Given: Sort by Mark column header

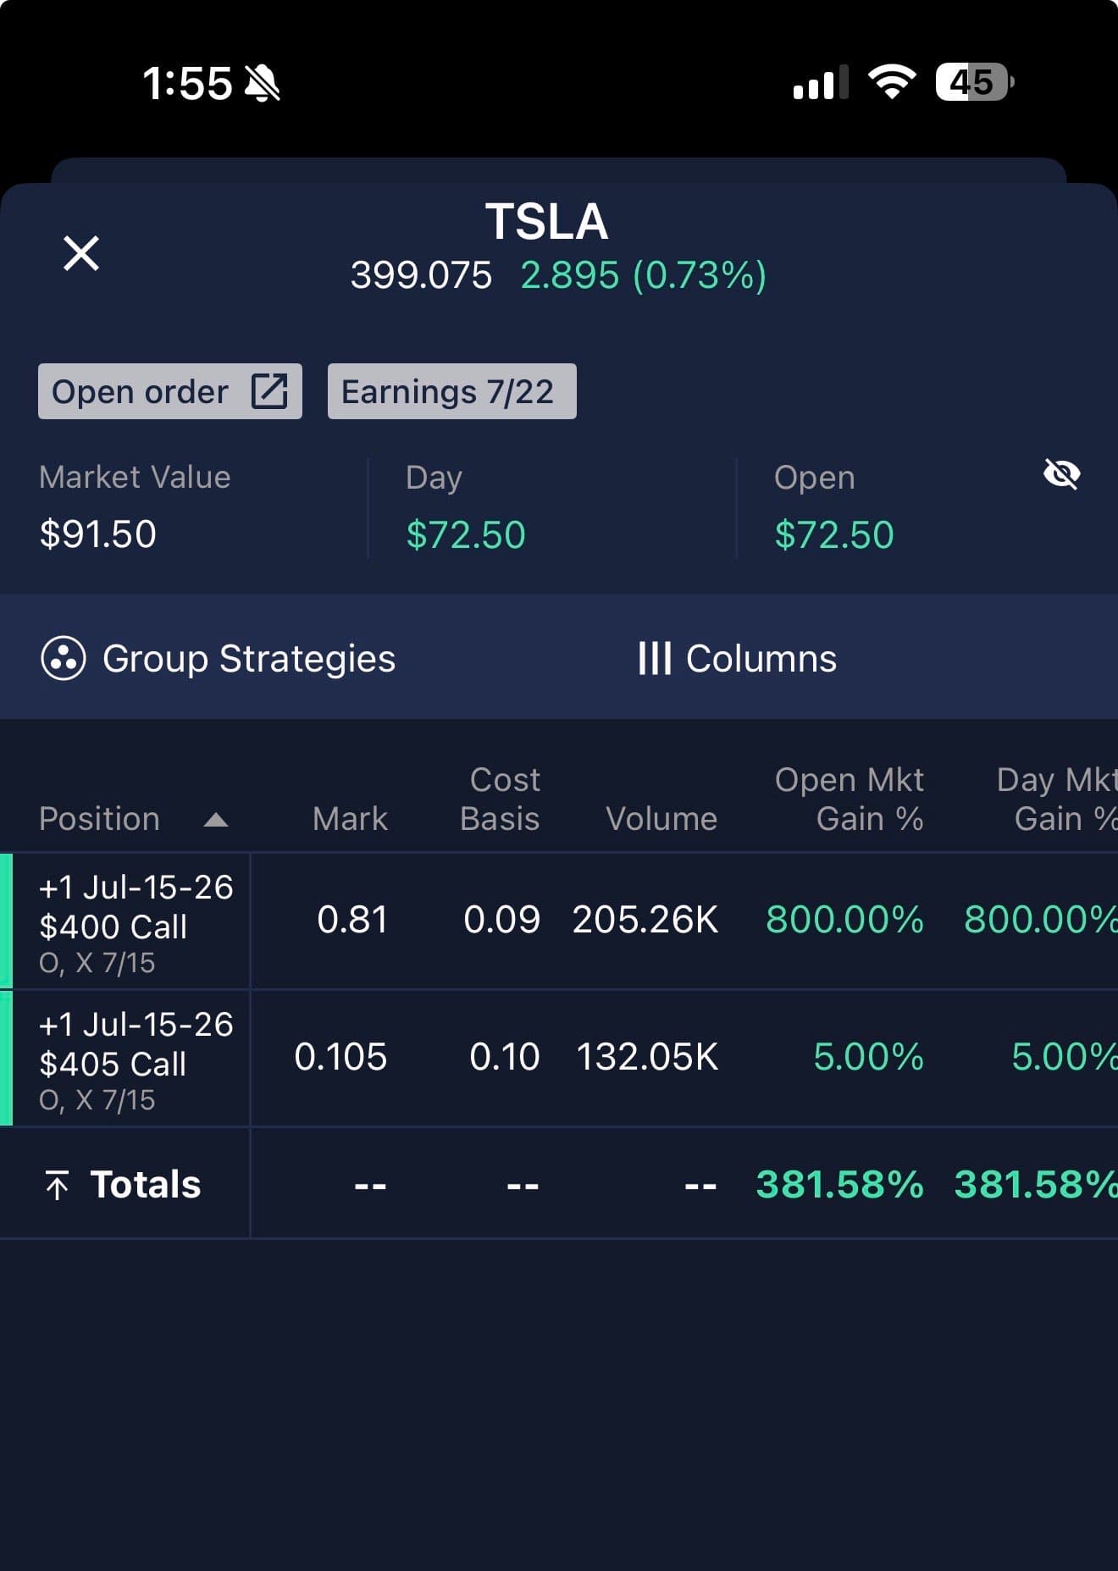Looking at the screenshot, I should pyautogui.click(x=350, y=818).
